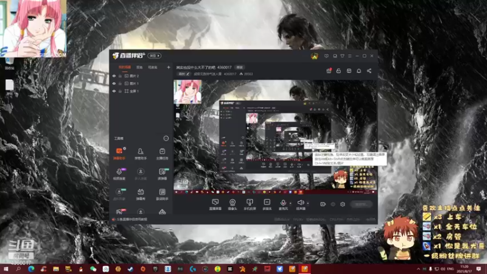
Task: Open Microsoft Edge from the taskbar
Action: pyautogui.click(x=31, y=269)
